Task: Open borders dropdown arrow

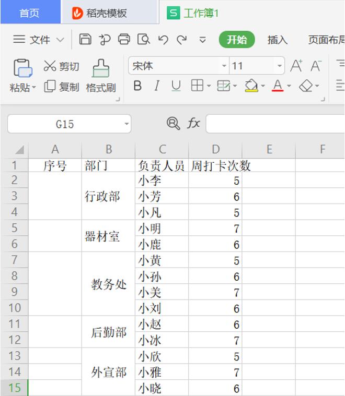Action: pos(209,86)
